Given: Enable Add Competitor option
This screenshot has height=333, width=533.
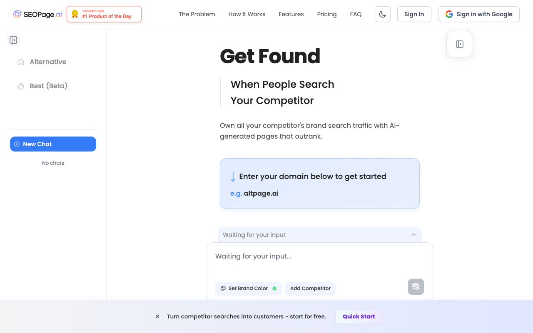Looking at the screenshot, I should tap(310, 288).
